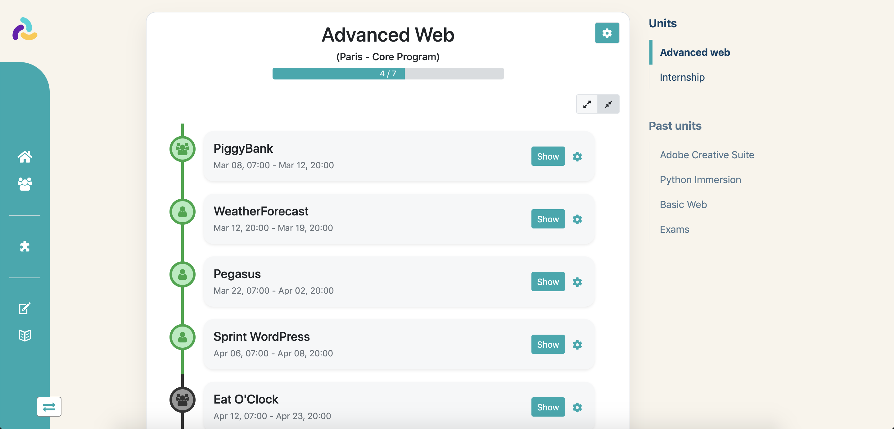Click the PiggyBank group timeline marker

tap(183, 149)
